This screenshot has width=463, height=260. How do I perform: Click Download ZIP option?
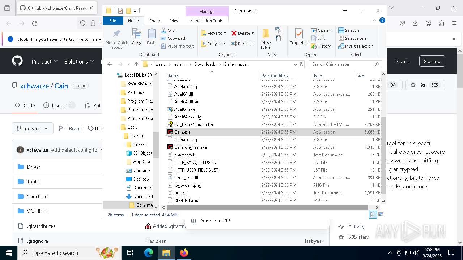pos(214,221)
